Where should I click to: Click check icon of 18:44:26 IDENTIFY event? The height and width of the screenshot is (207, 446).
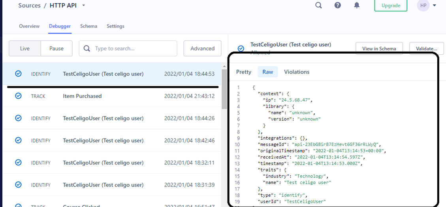(18, 118)
